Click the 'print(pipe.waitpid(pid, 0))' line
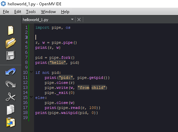 66,113
